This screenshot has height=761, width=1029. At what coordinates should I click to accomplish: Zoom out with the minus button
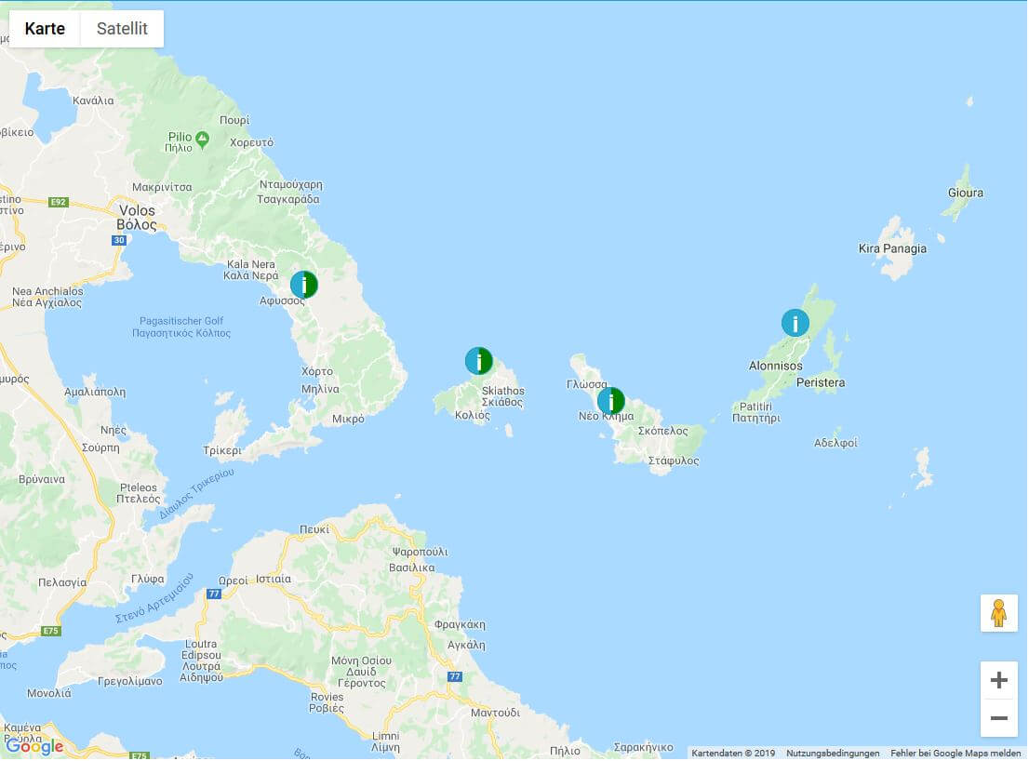(999, 719)
